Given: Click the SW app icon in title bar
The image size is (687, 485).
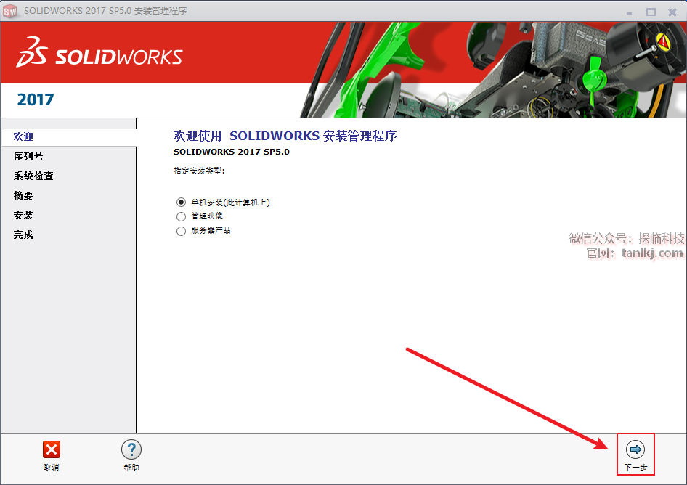Looking at the screenshot, I should coord(11,11).
